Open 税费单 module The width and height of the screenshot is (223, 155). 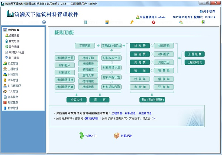164,70
